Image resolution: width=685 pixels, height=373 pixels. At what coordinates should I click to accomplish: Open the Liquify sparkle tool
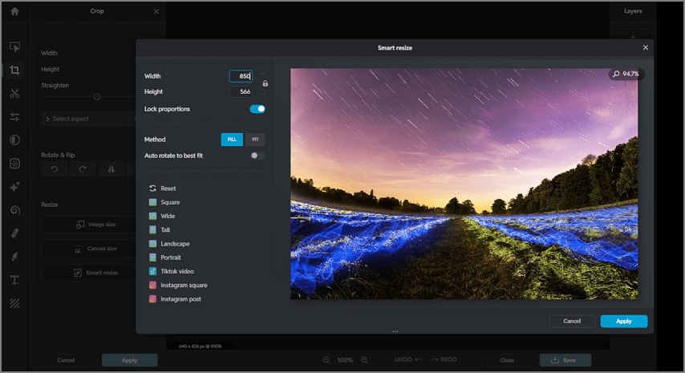click(15, 187)
